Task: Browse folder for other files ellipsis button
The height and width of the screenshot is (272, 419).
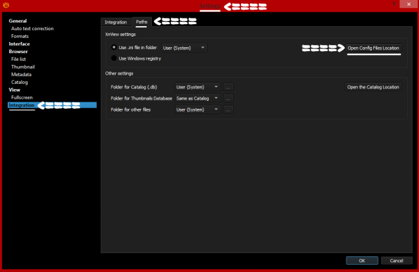Action: pos(228,109)
